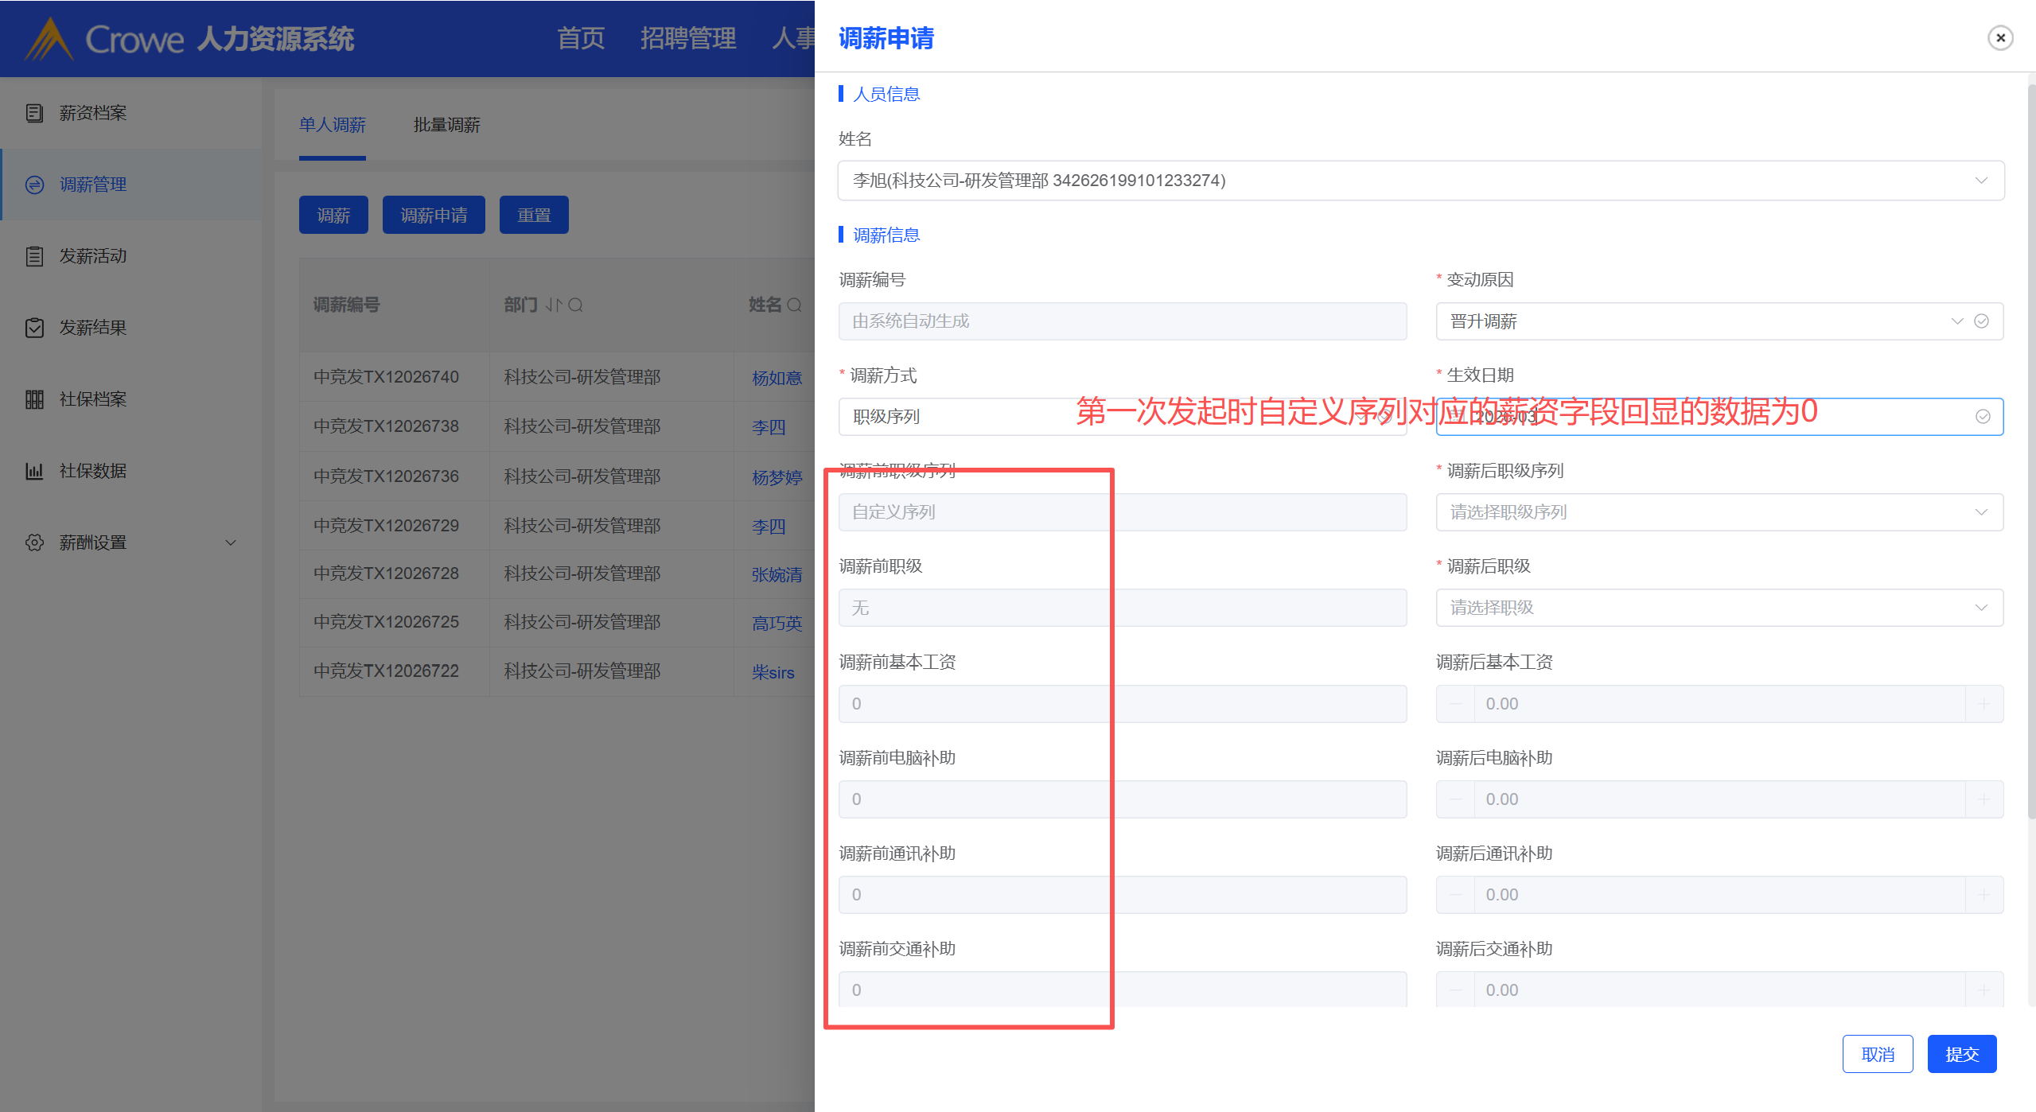Expand the 薪酬设置 submenu chevron

pyautogui.click(x=231, y=542)
